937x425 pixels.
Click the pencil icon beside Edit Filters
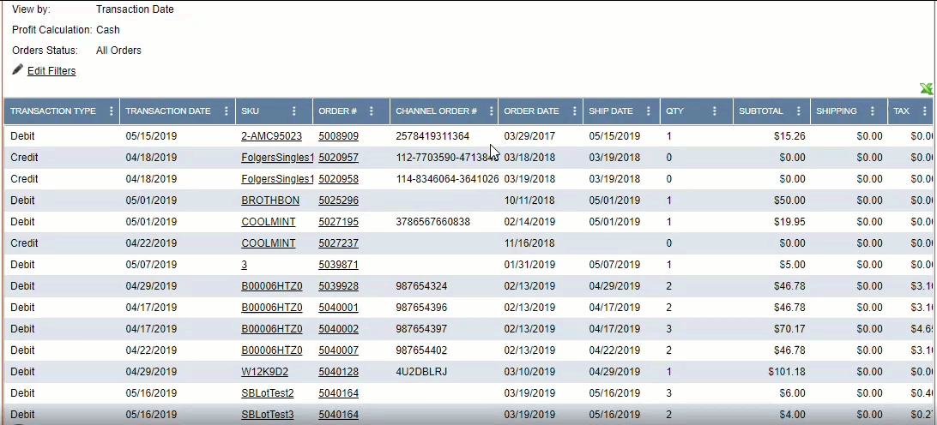[17, 69]
